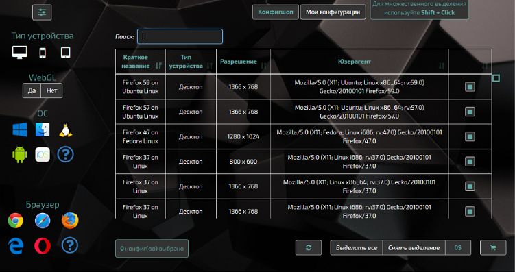The width and height of the screenshot is (515, 272).
Task: Tick checkbox for Firefox 57 on Ubuntu
Action: click(x=470, y=112)
